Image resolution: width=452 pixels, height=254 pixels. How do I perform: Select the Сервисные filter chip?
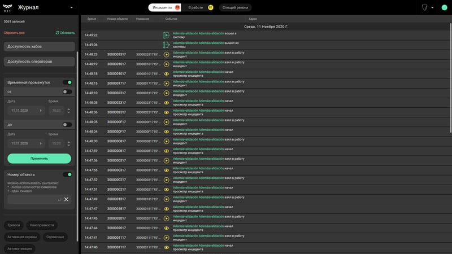pos(55,237)
